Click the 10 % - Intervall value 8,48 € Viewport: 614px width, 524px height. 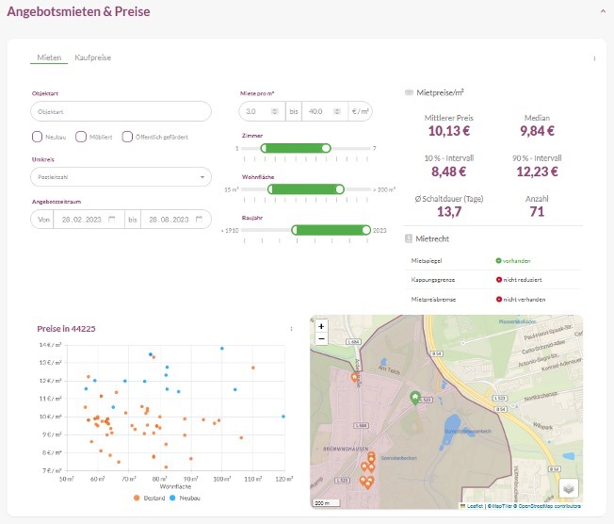pos(449,172)
